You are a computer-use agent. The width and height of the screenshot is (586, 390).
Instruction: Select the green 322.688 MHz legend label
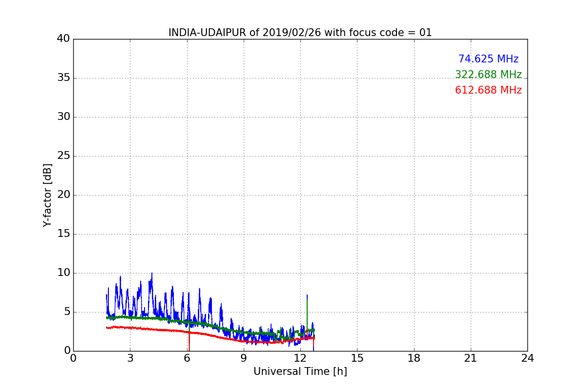pyautogui.click(x=488, y=75)
